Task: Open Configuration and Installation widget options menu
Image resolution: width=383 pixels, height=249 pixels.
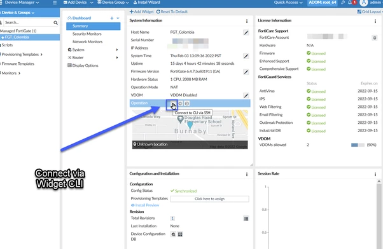Action: [x=247, y=174]
